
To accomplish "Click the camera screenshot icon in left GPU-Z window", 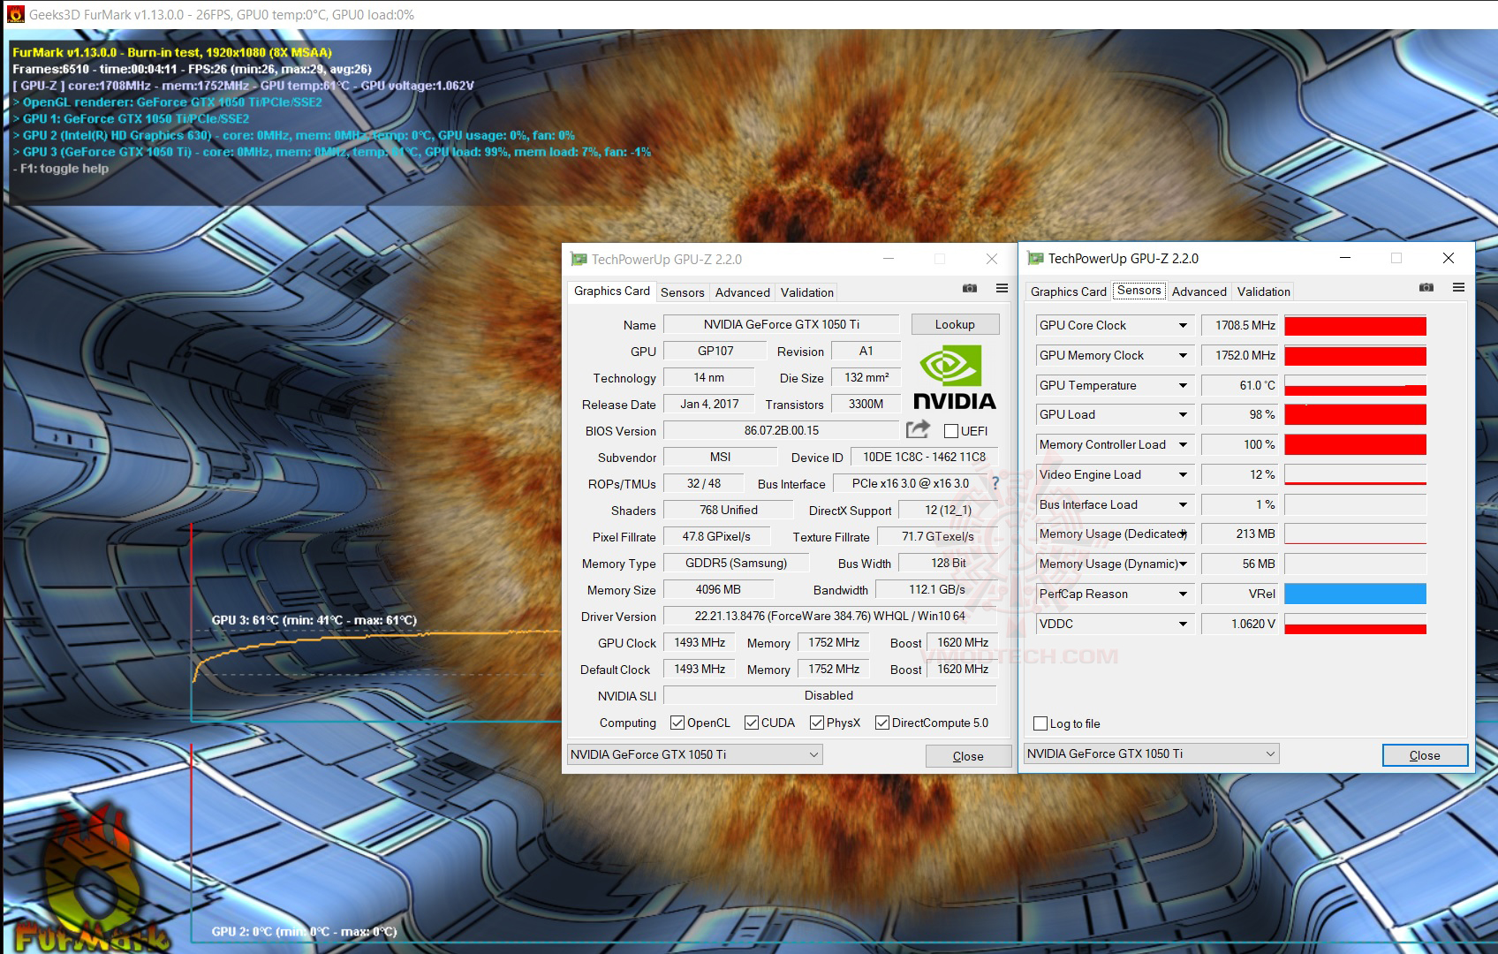I will pyautogui.click(x=970, y=288).
